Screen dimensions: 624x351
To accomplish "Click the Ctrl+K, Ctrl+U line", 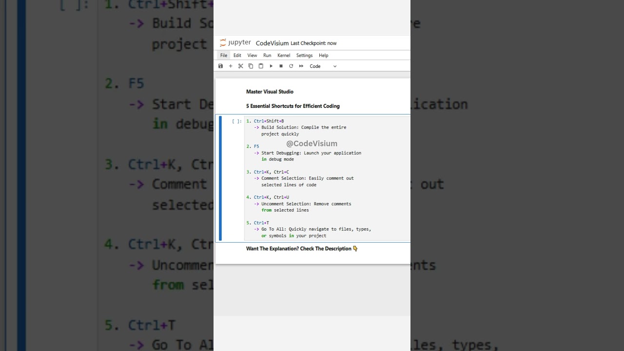I will [x=268, y=197].
